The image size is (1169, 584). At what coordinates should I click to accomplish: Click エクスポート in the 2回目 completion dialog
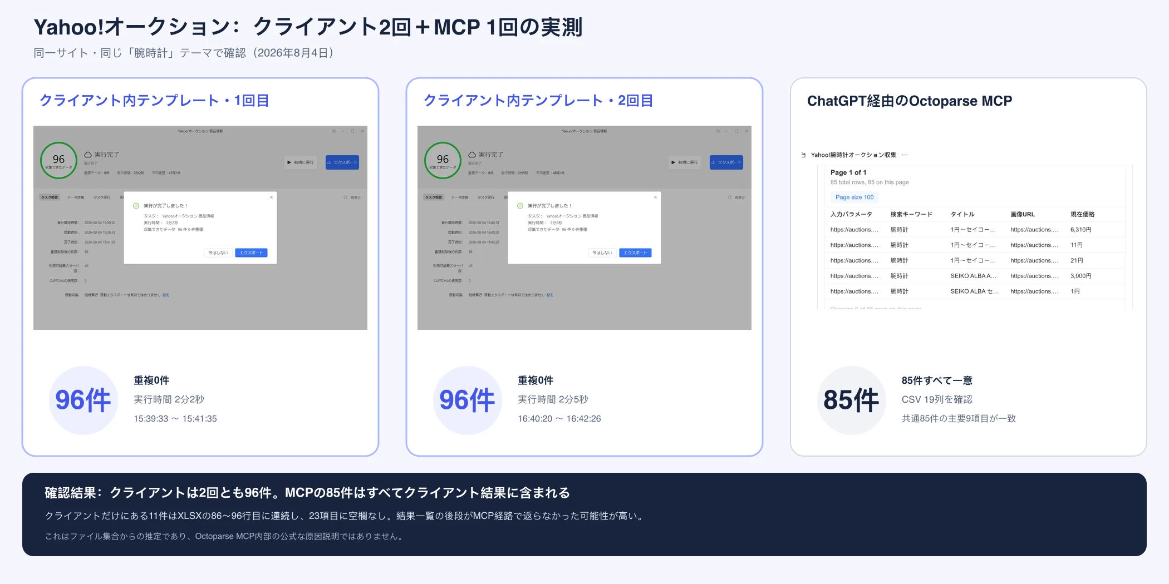(635, 253)
